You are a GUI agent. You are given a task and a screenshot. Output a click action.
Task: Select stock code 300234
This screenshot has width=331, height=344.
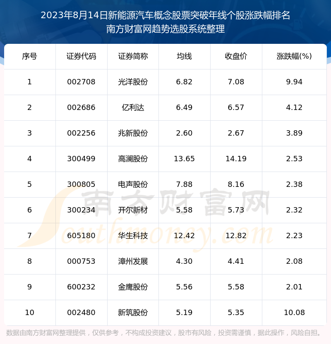(x=81, y=210)
